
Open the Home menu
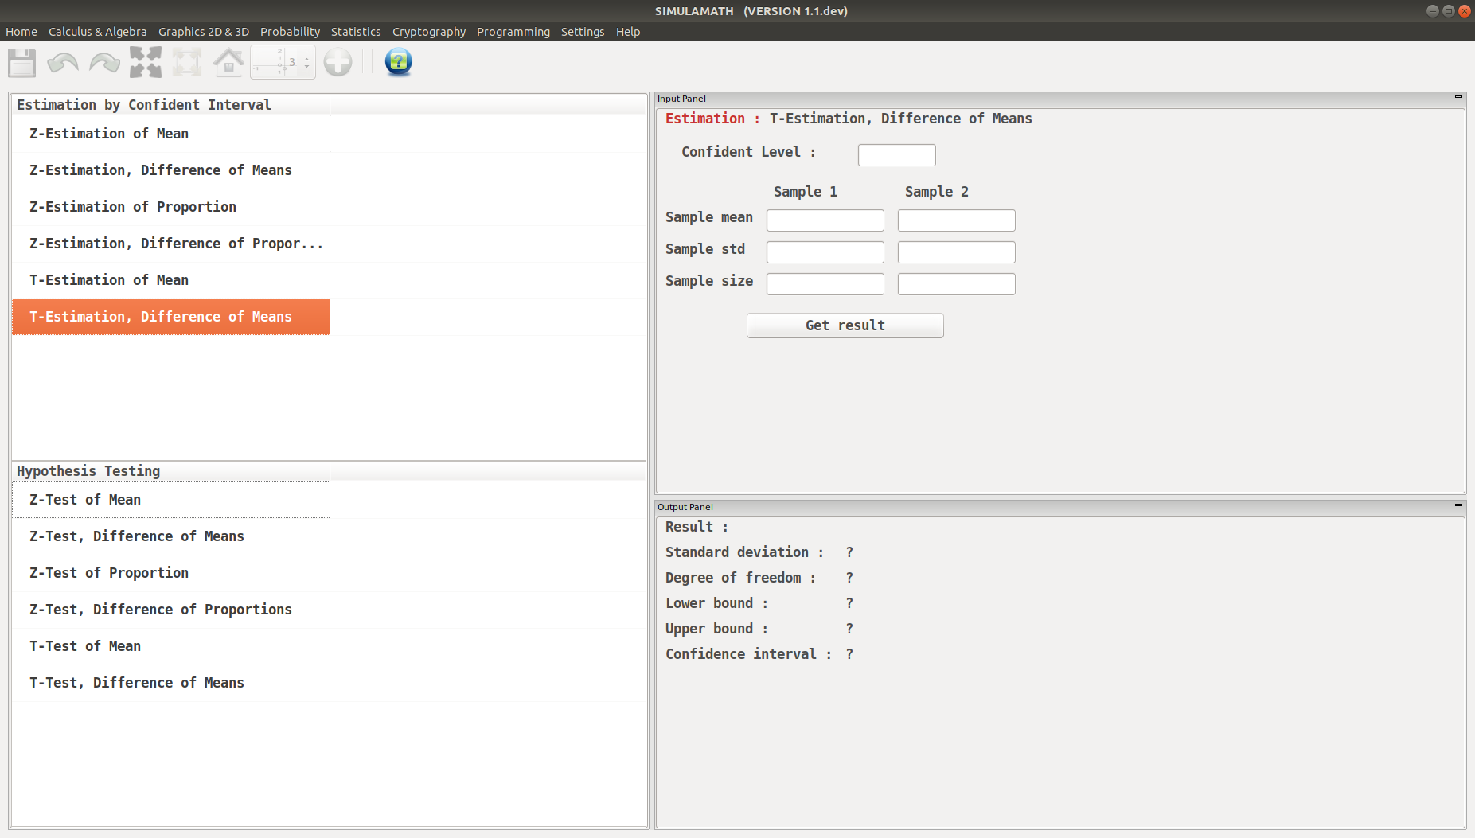tap(21, 32)
